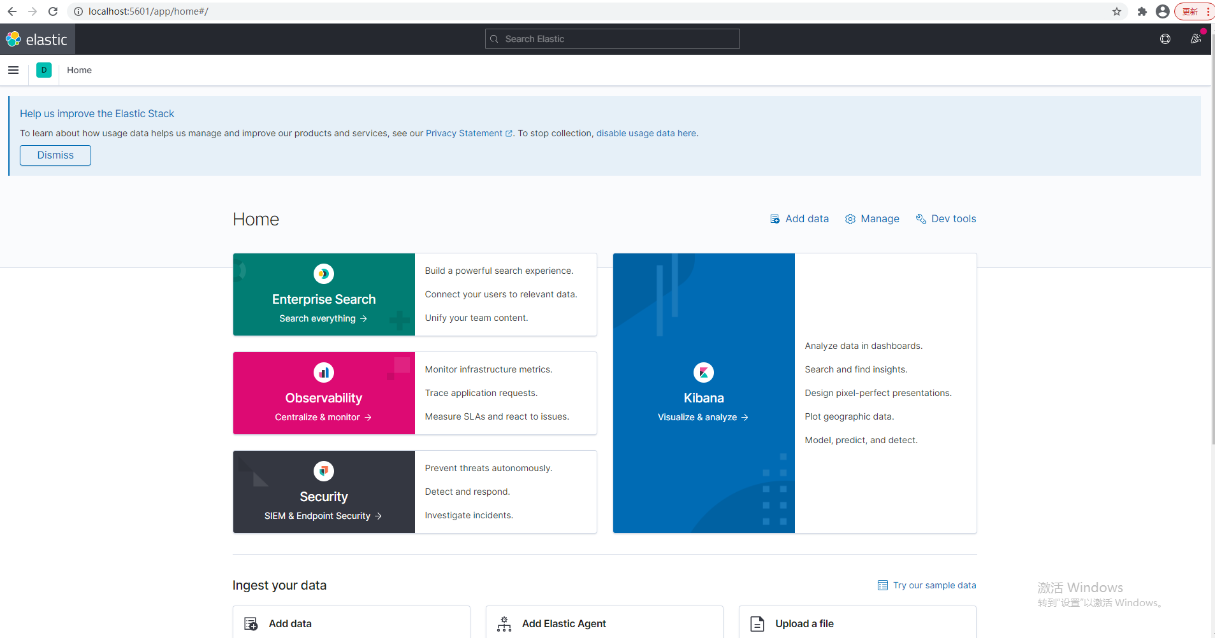This screenshot has height=638, width=1215.
Task: Click 'Analyze data in dashboards.' text
Action: point(864,346)
